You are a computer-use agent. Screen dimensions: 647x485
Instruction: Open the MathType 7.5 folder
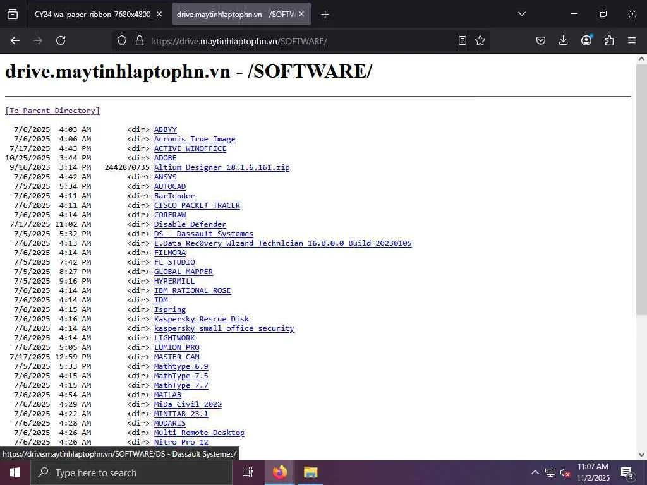click(x=181, y=376)
